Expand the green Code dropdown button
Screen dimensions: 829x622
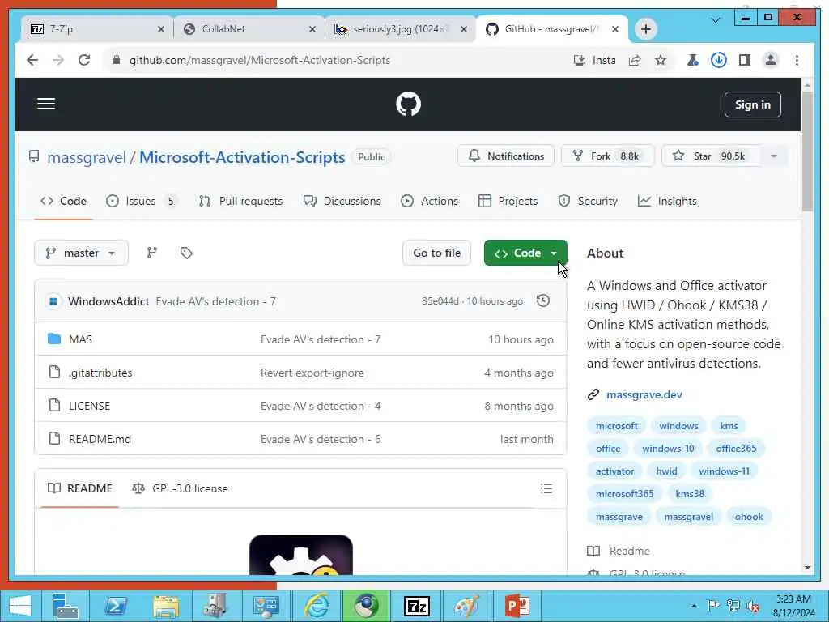click(525, 253)
